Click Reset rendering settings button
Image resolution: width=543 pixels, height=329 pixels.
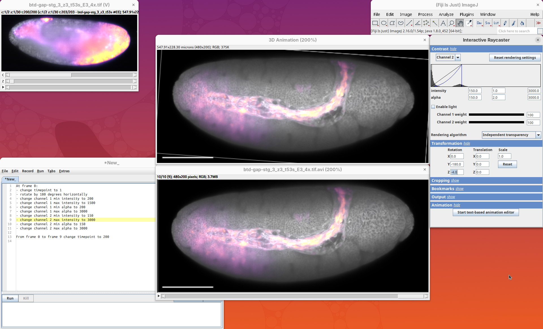coord(515,57)
